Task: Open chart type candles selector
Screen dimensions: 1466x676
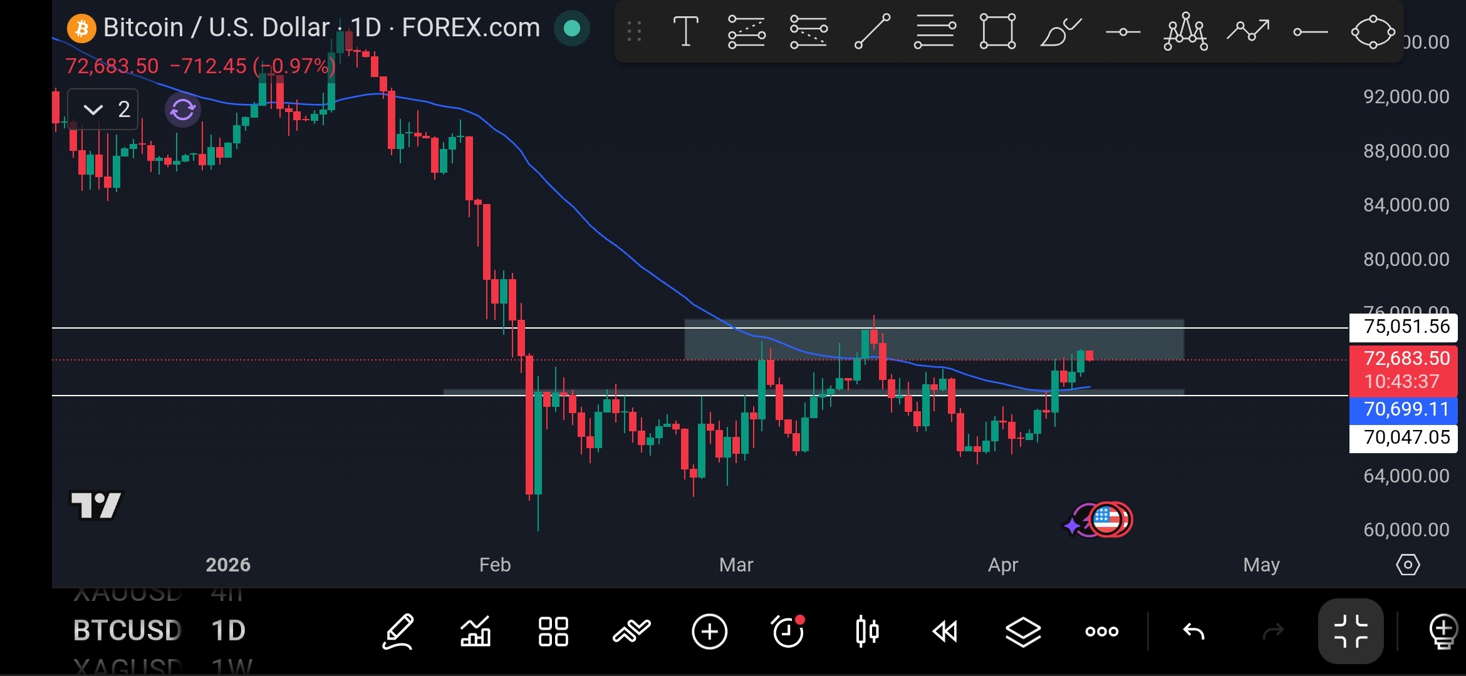Action: coord(867,631)
